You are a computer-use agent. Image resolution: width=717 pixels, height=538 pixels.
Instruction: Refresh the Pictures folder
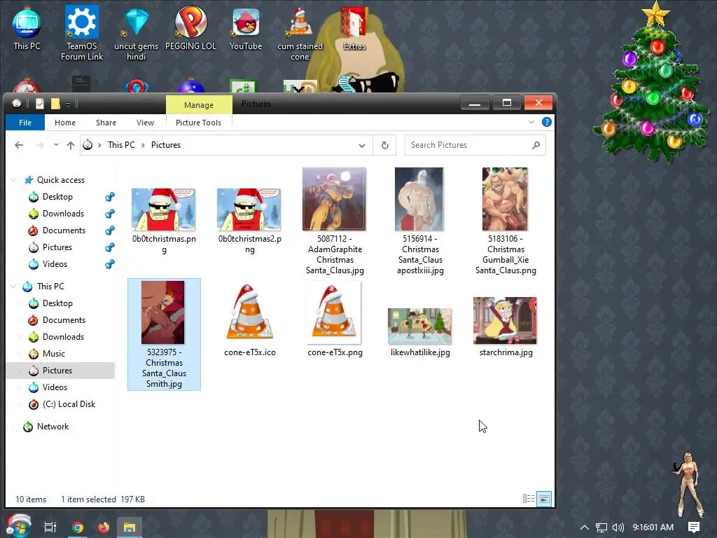385,145
